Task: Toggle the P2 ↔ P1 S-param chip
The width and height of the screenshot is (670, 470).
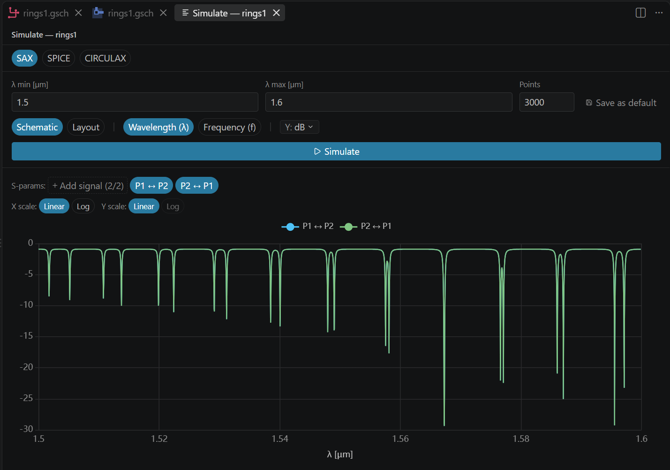Action: coord(197,186)
